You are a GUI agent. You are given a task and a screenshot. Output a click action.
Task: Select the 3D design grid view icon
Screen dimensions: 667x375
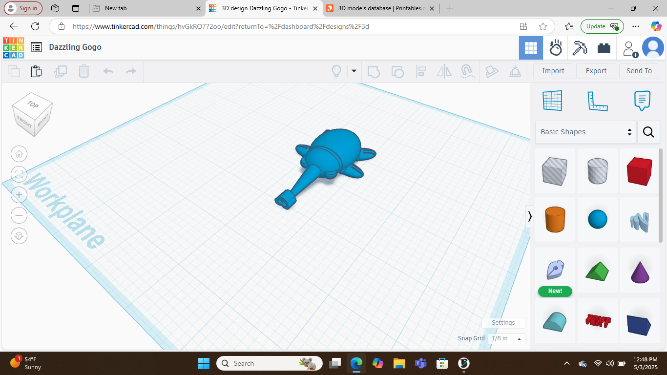tap(531, 48)
